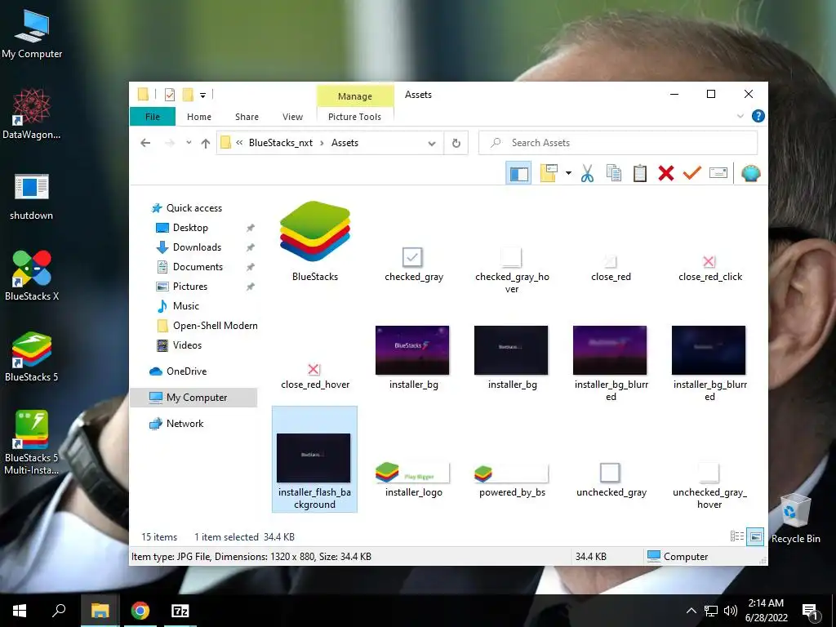Select the powered_by_bs image file
Screen dimensions: 836x627
coord(512,480)
